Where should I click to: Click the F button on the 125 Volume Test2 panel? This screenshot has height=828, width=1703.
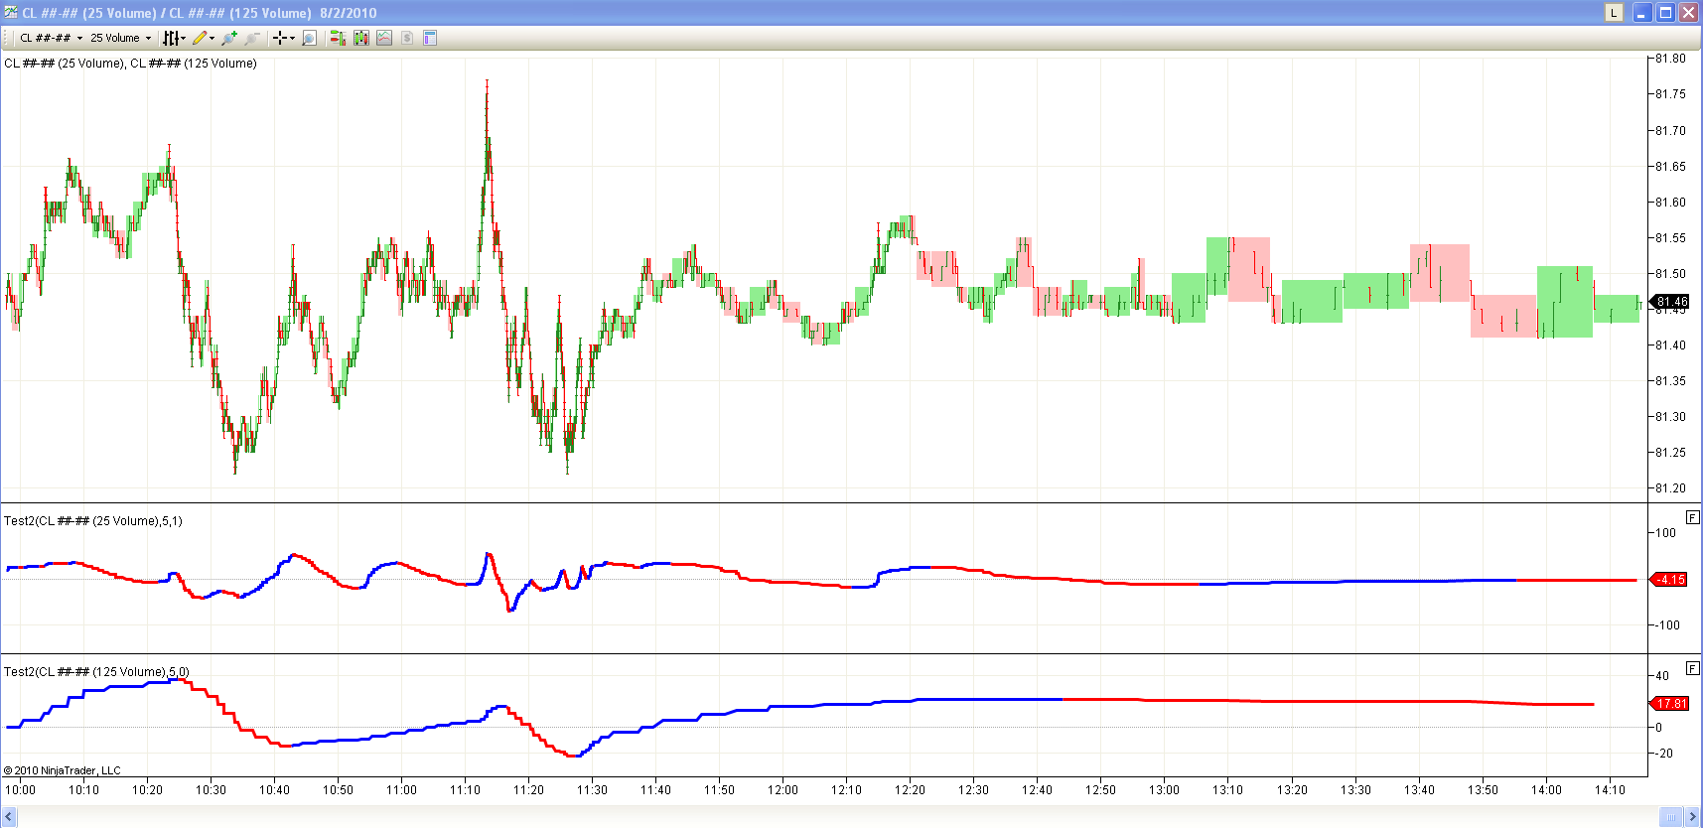point(1693,668)
